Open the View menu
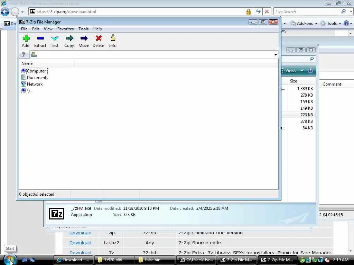This screenshot has width=354, height=265. (48, 29)
